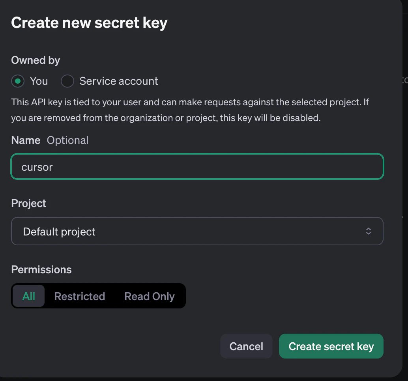Viewport: 408px width, 381px height.
Task: Click the "Service account" label text
Action: pyautogui.click(x=118, y=81)
